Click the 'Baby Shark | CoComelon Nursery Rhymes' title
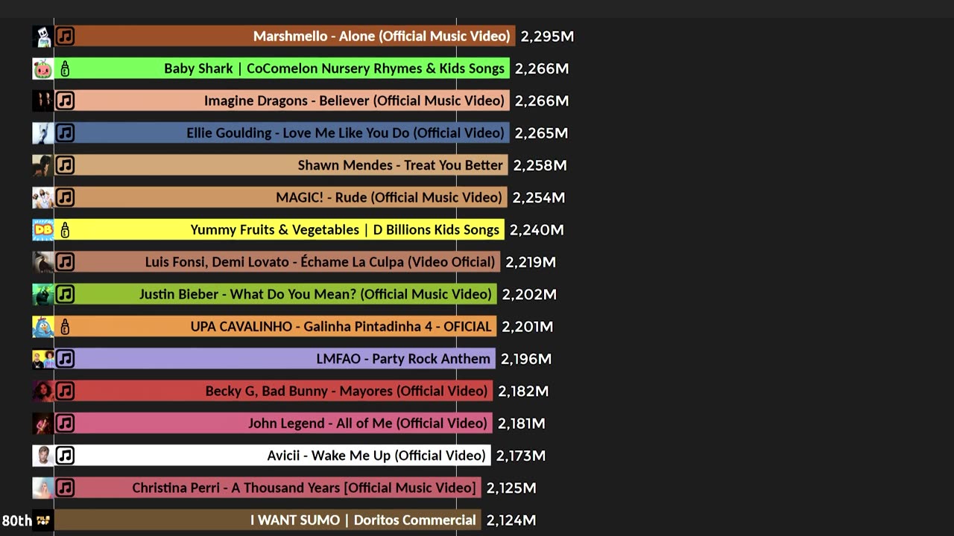Screen dimensions: 954x536 click(334, 68)
